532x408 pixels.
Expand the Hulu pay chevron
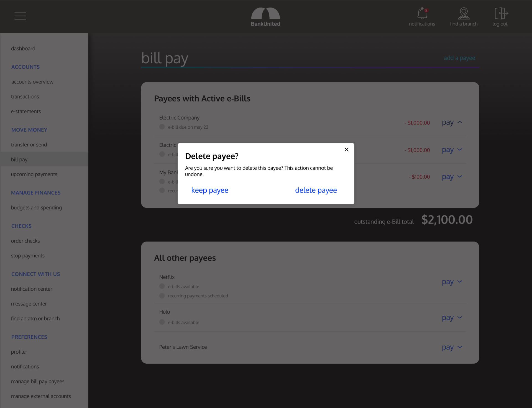point(460,317)
